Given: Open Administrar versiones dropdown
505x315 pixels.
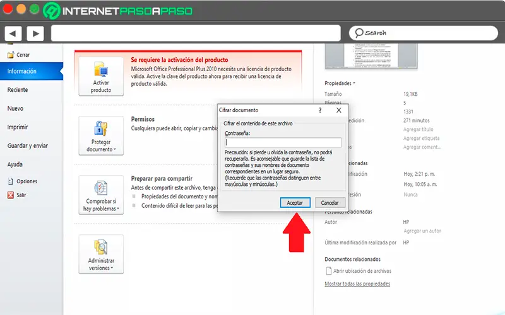Looking at the screenshot, I should 101,255.
